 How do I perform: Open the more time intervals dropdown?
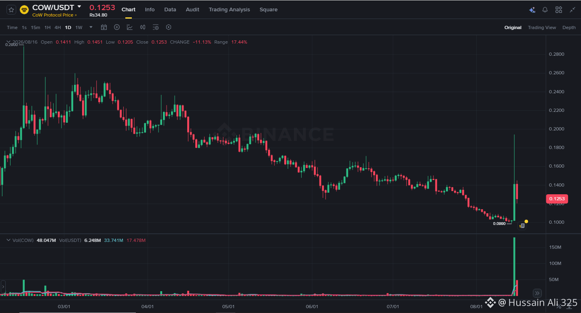(x=91, y=27)
